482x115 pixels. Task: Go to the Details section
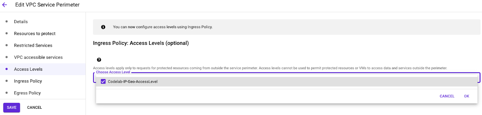coord(21,22)
